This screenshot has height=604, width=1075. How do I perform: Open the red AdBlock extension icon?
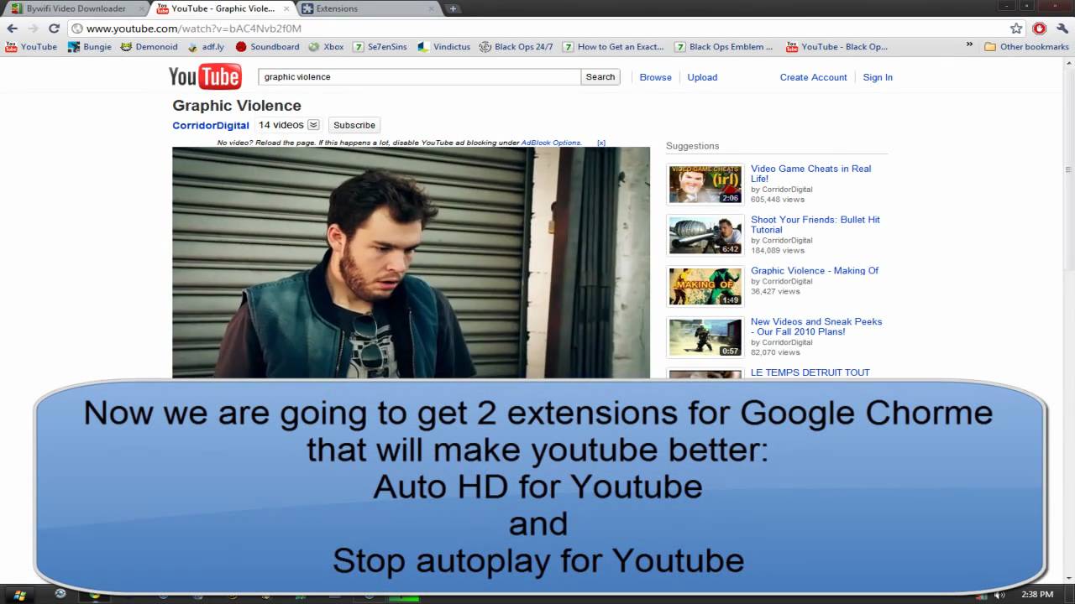click(x=1039, y=29)
